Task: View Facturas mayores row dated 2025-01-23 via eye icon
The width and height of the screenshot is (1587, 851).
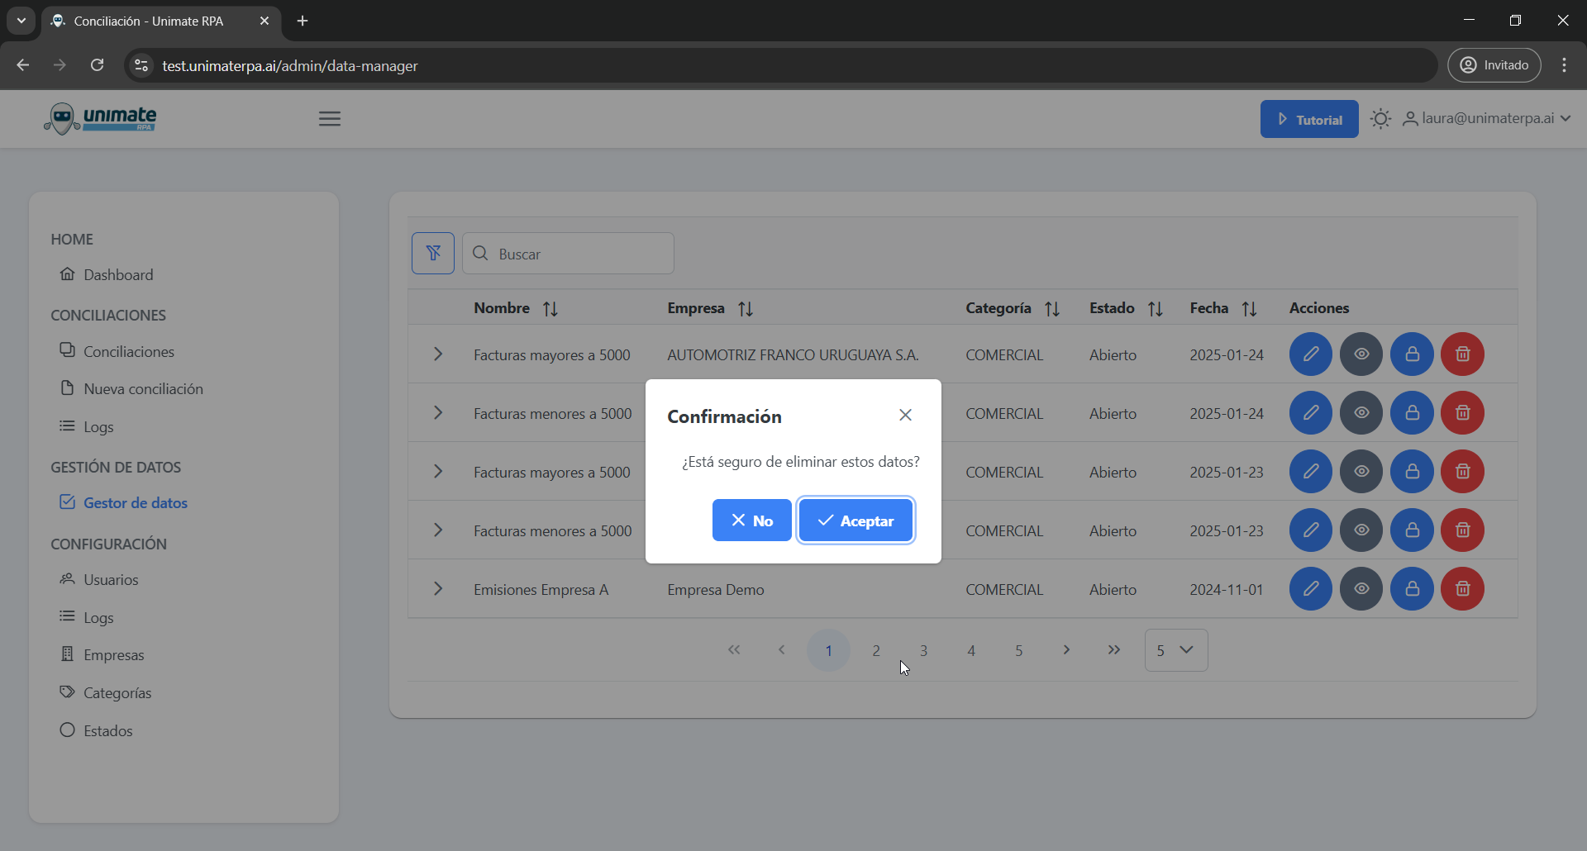Action: coord(1361,472)
